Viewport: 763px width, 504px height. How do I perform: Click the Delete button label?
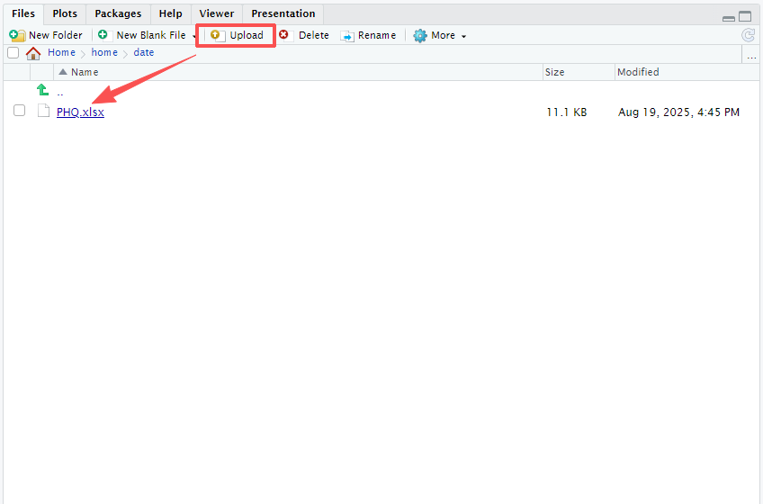pyautogui.click(x=314, y=35)
